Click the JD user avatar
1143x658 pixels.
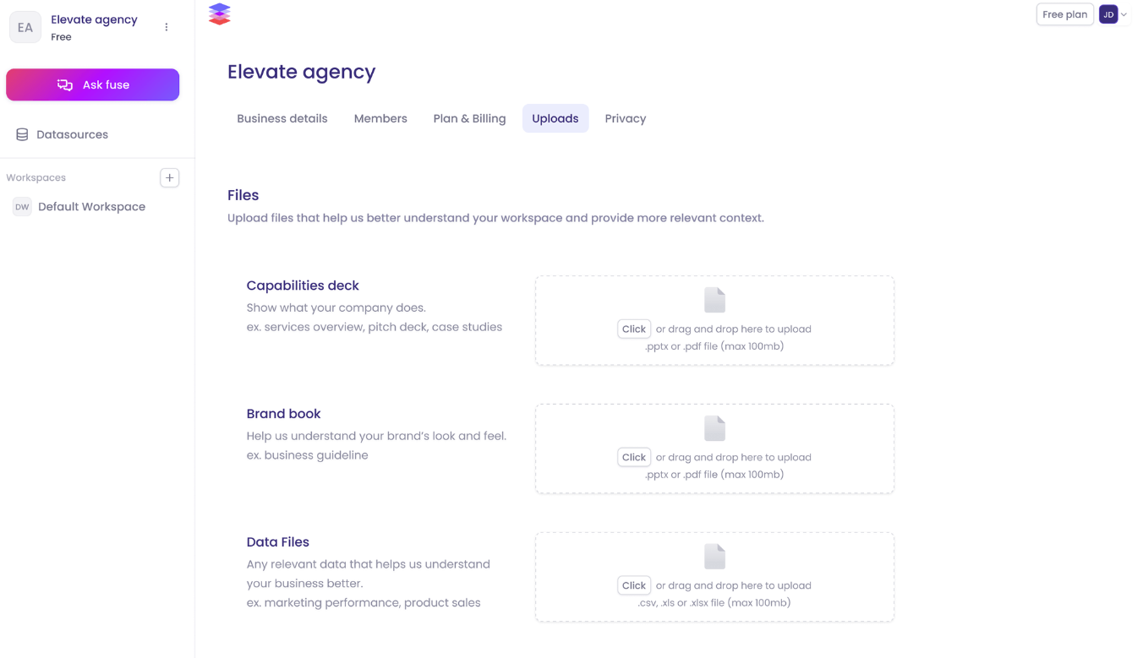pos(1108,14)
